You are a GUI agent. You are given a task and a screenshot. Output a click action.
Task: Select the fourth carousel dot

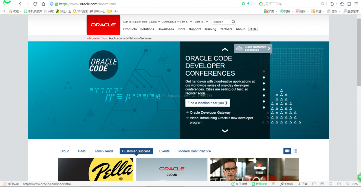coord(264,89)
